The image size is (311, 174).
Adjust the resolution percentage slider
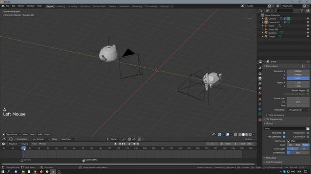[298, 78]
